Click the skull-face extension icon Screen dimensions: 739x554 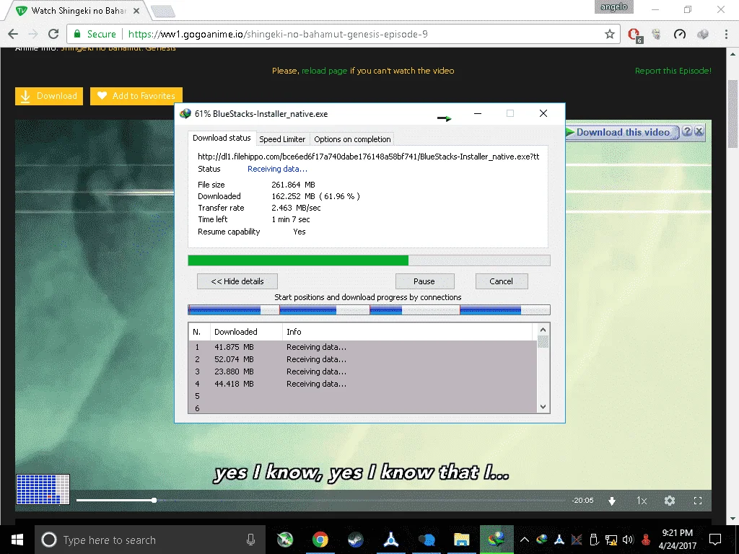click(x=657, y=34)
